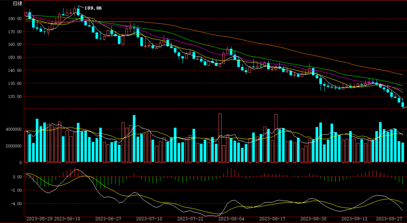The image size is (407, 223).
Task: Select the 2023-08-30 date marker
Action: (314, 218)
